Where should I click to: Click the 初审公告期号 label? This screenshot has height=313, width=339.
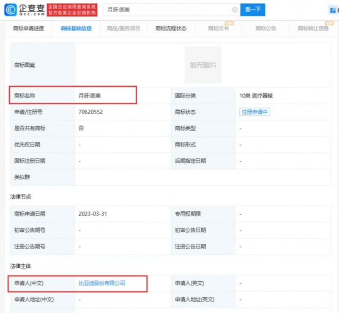click(x=30, y=230)
